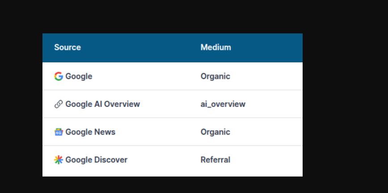Click the Referral medium value
Image resolution: width=388 pixels, height=193 pixels.
[215, 160]
